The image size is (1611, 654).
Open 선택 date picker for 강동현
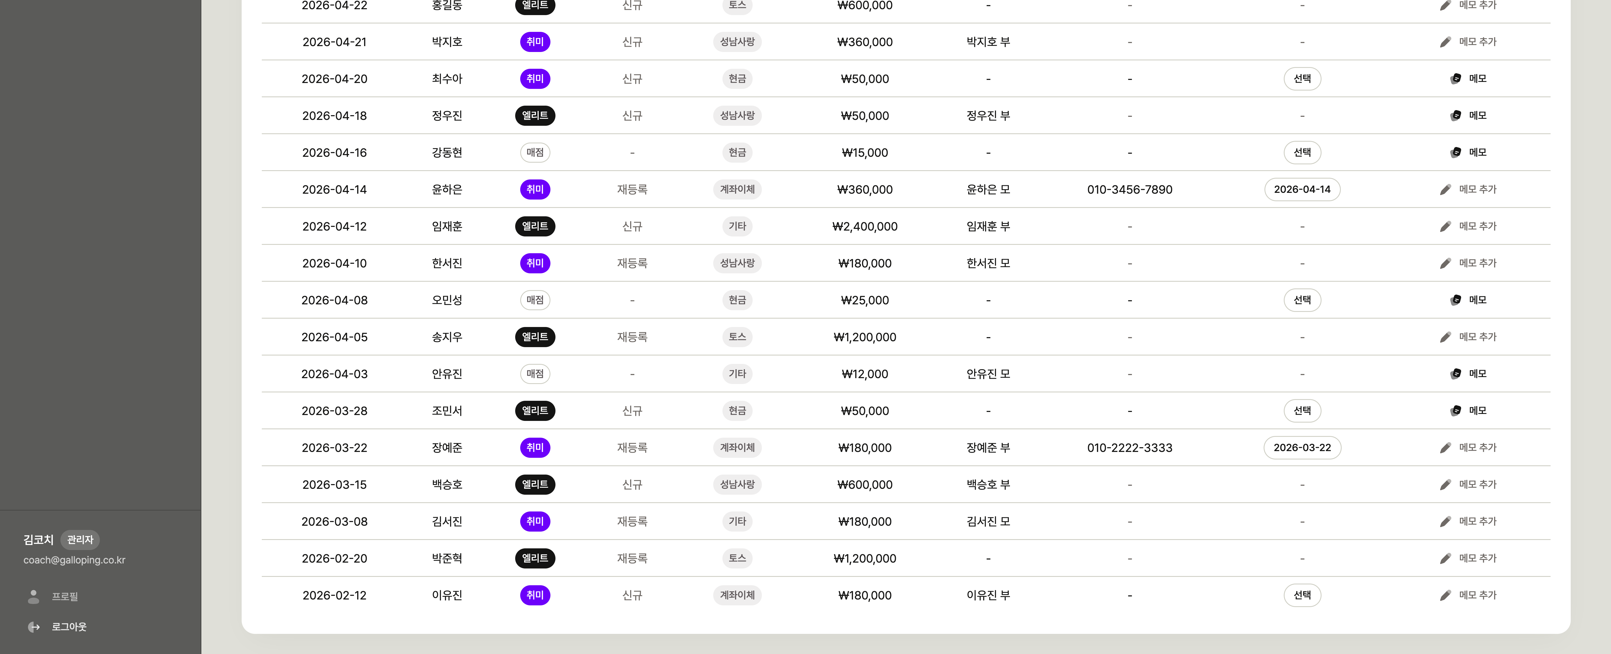click(1302, 153)
